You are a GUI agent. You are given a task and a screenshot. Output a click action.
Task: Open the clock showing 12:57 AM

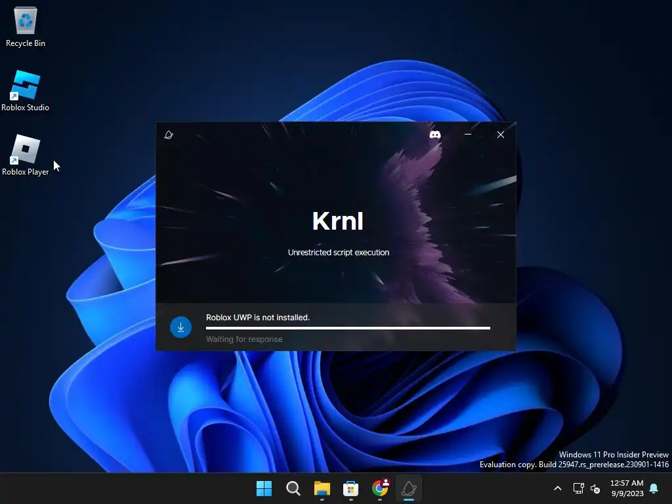click(x=627, y=488)
